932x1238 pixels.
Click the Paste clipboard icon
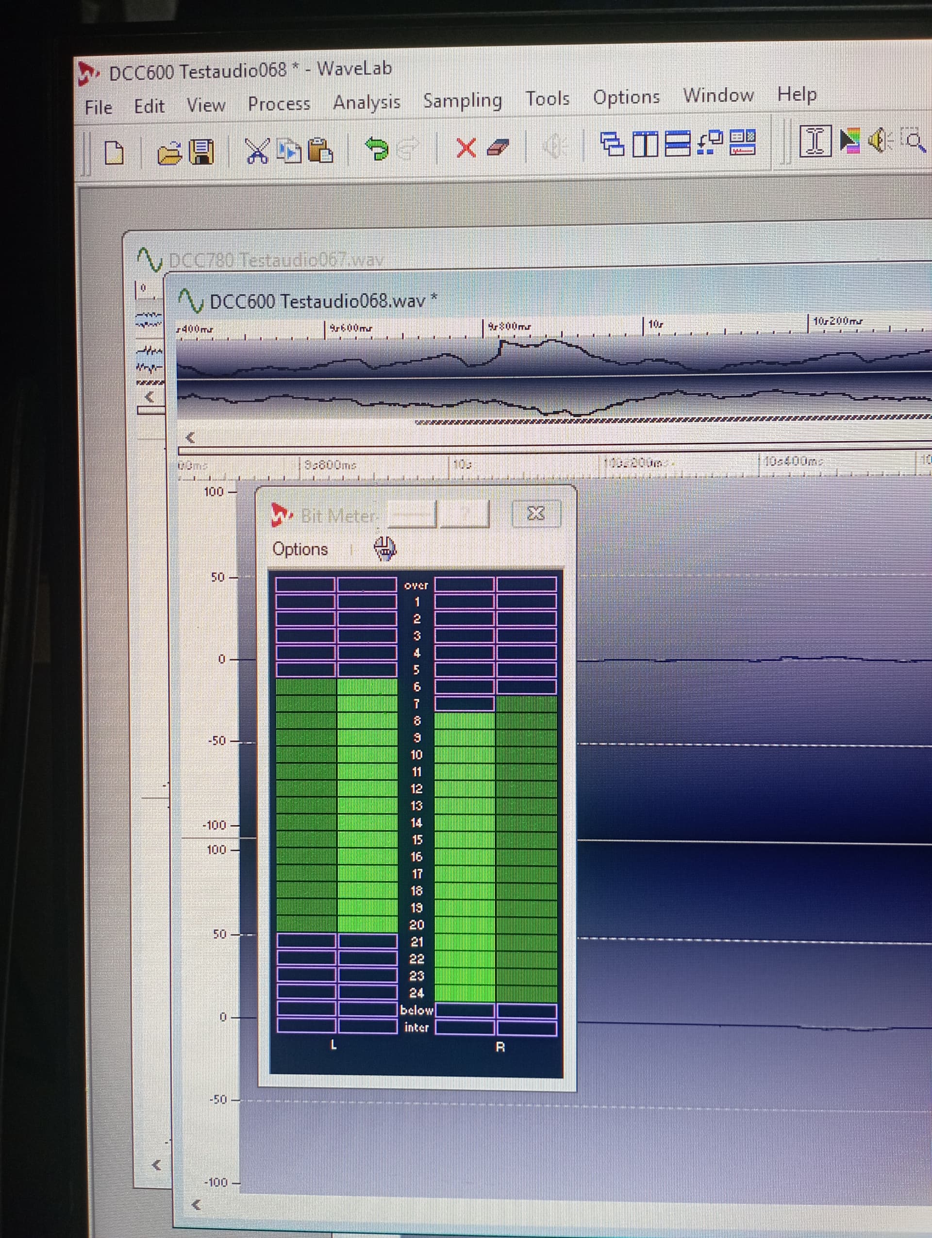coord(320,150)
